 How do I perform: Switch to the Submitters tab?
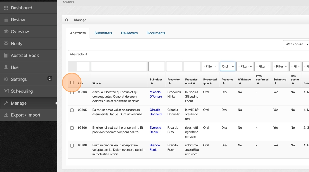coord(103,33)
